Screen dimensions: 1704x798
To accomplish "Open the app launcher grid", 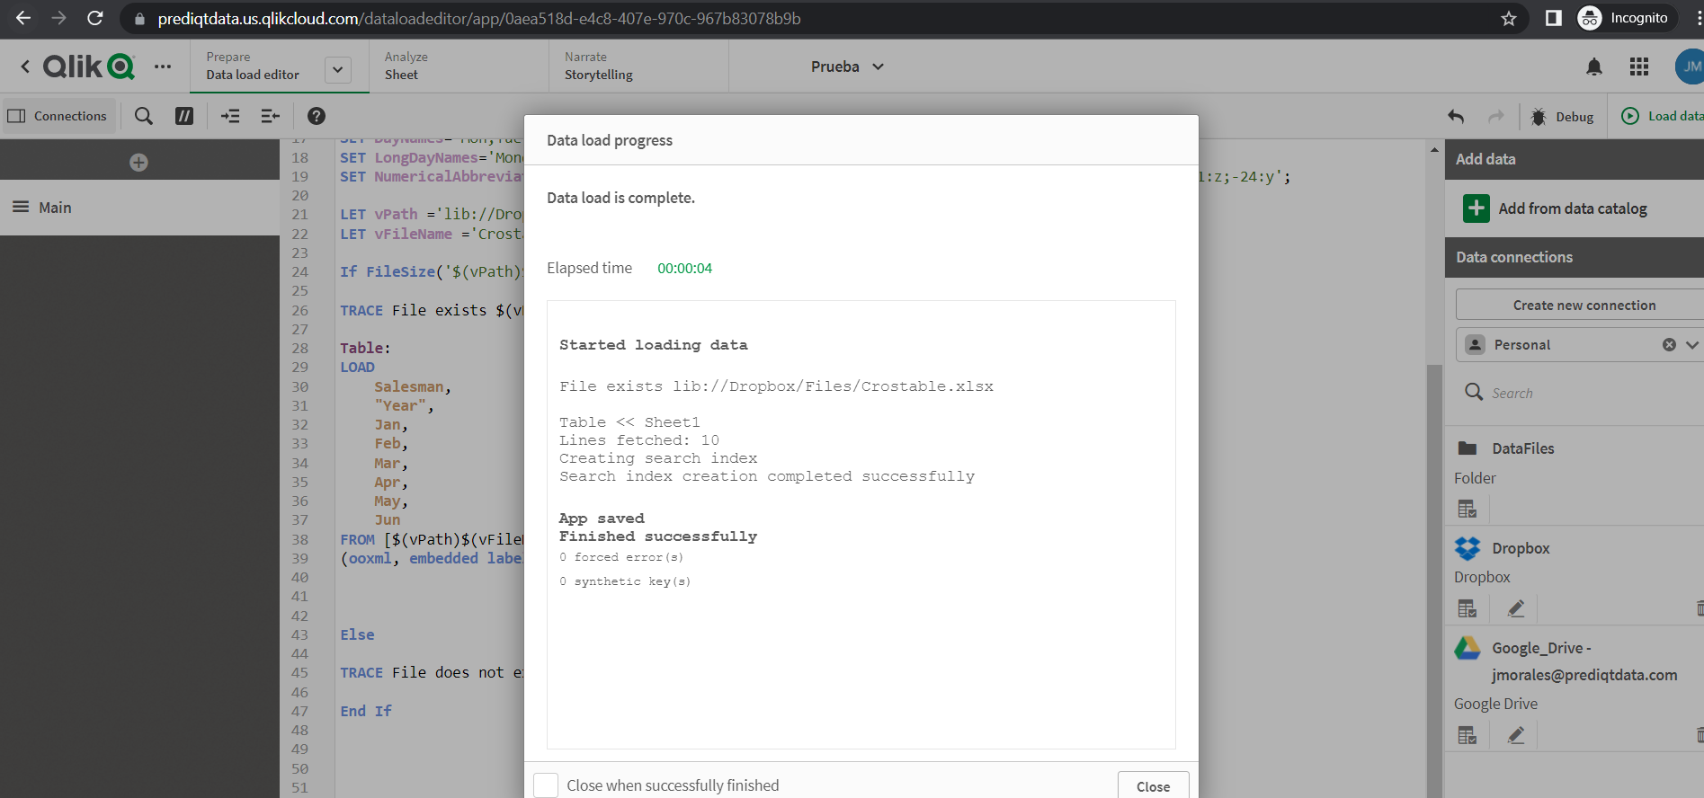I will pyautogui.click(x=1639, y=66).
